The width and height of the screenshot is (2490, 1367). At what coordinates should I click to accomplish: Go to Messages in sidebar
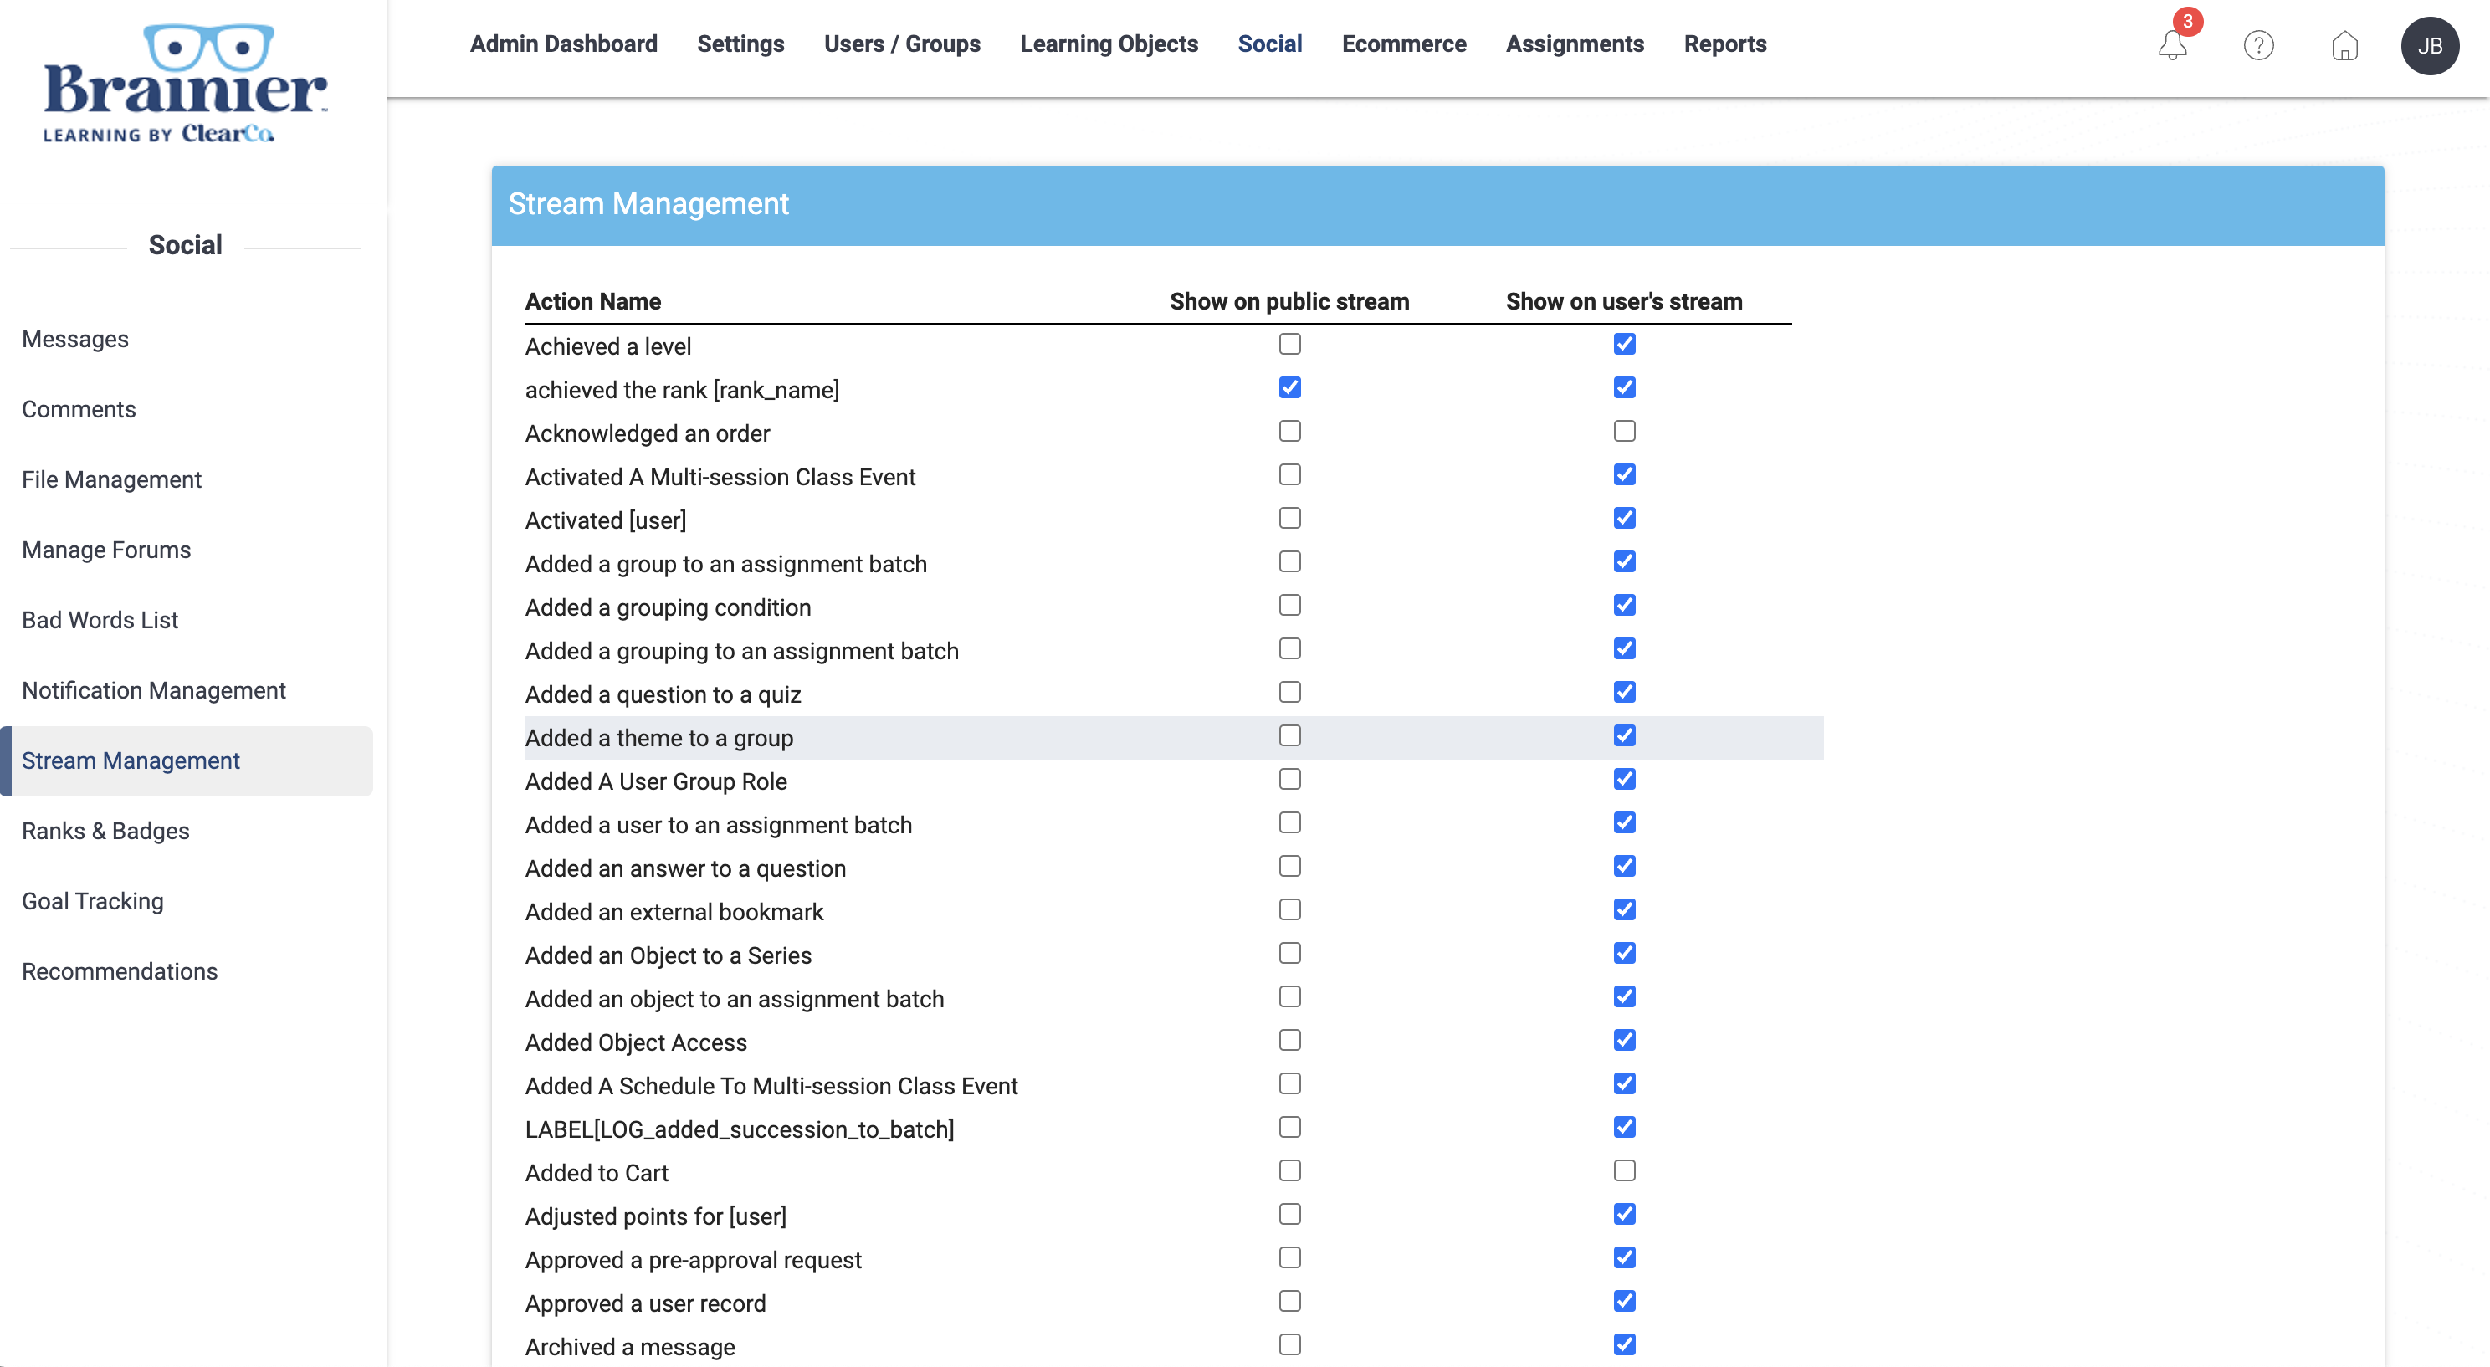click(x=75, y=340)
